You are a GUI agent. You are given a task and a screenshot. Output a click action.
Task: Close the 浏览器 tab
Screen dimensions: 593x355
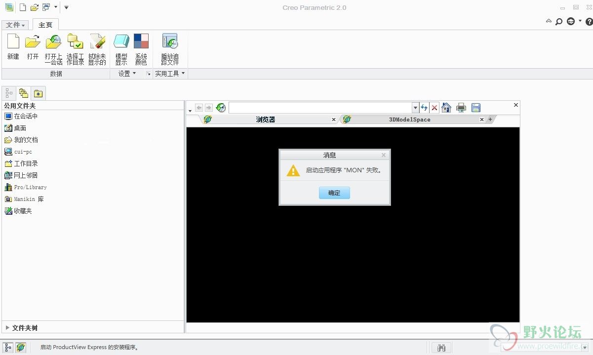[334, 119]
